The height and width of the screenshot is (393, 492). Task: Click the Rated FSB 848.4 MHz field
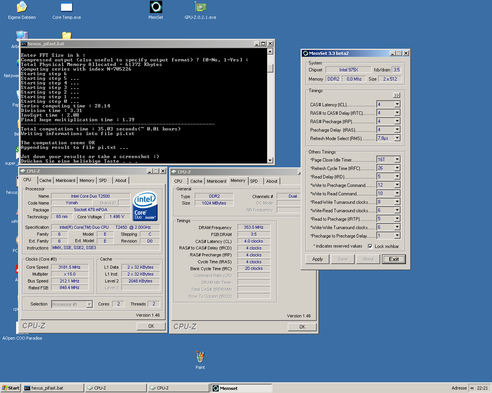(70, 288)
